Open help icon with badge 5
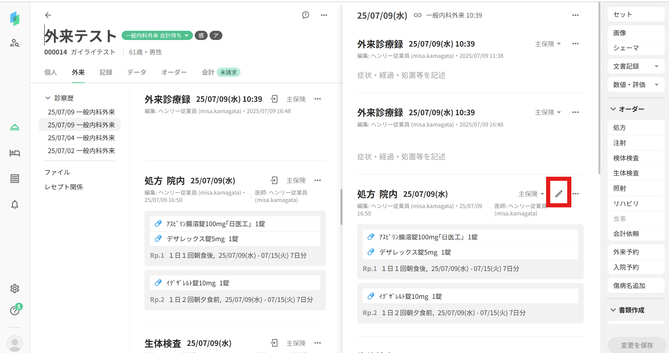The height and width of the screenshot is (353, 669). (15, 310)
